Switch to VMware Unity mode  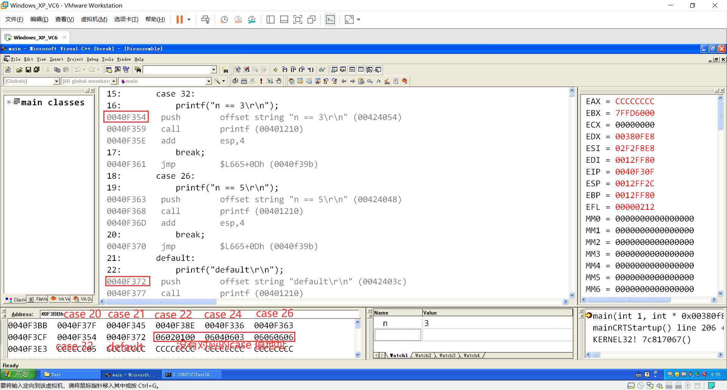tap(312, 20)
